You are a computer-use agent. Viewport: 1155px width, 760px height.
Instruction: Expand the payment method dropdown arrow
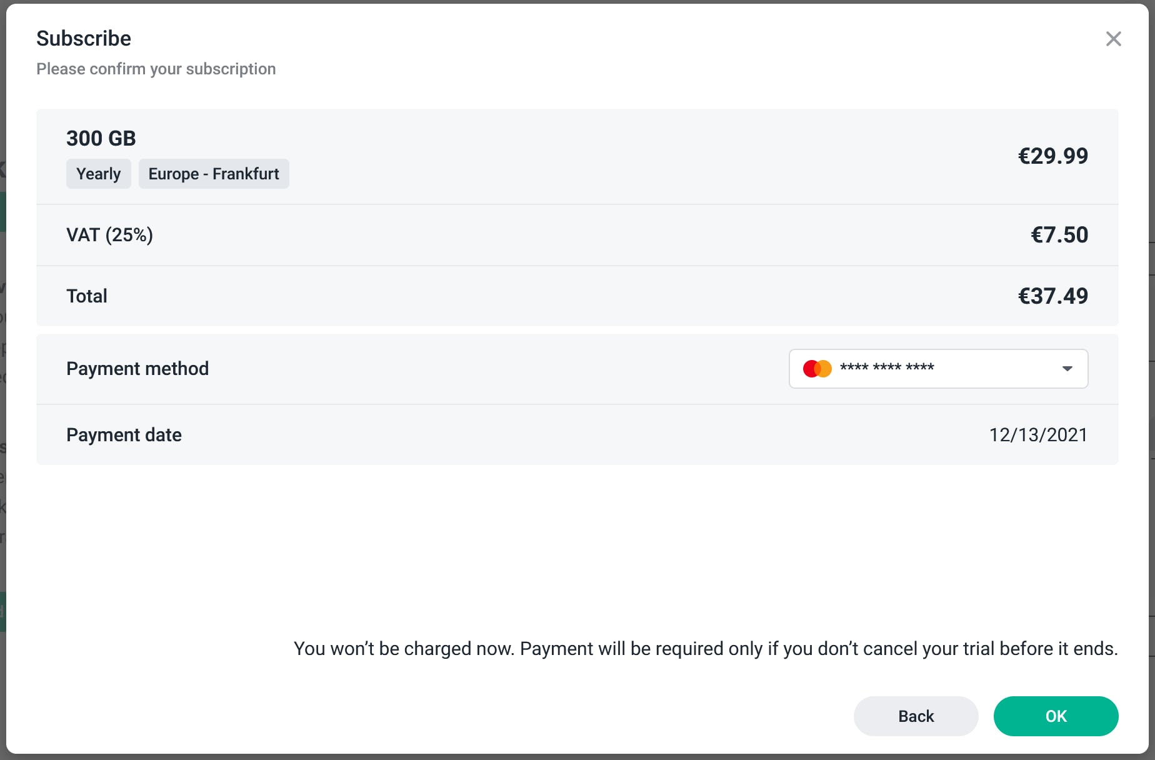tap(1067, 369)
